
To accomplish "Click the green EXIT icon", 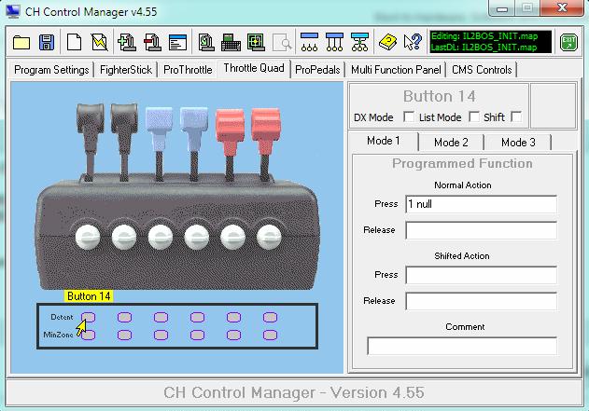I will coord(568,42).
